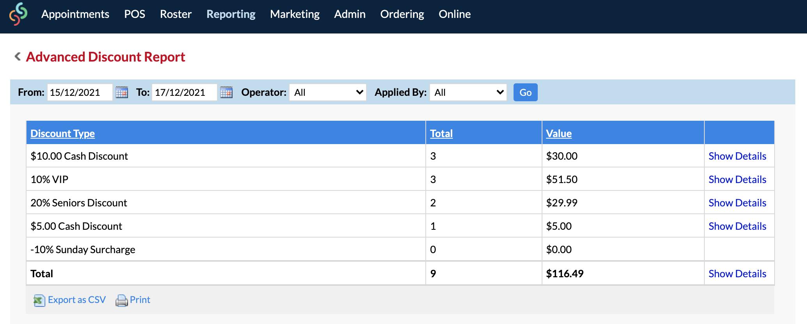
Task: Click the printer icon
Action: point(122,300)
